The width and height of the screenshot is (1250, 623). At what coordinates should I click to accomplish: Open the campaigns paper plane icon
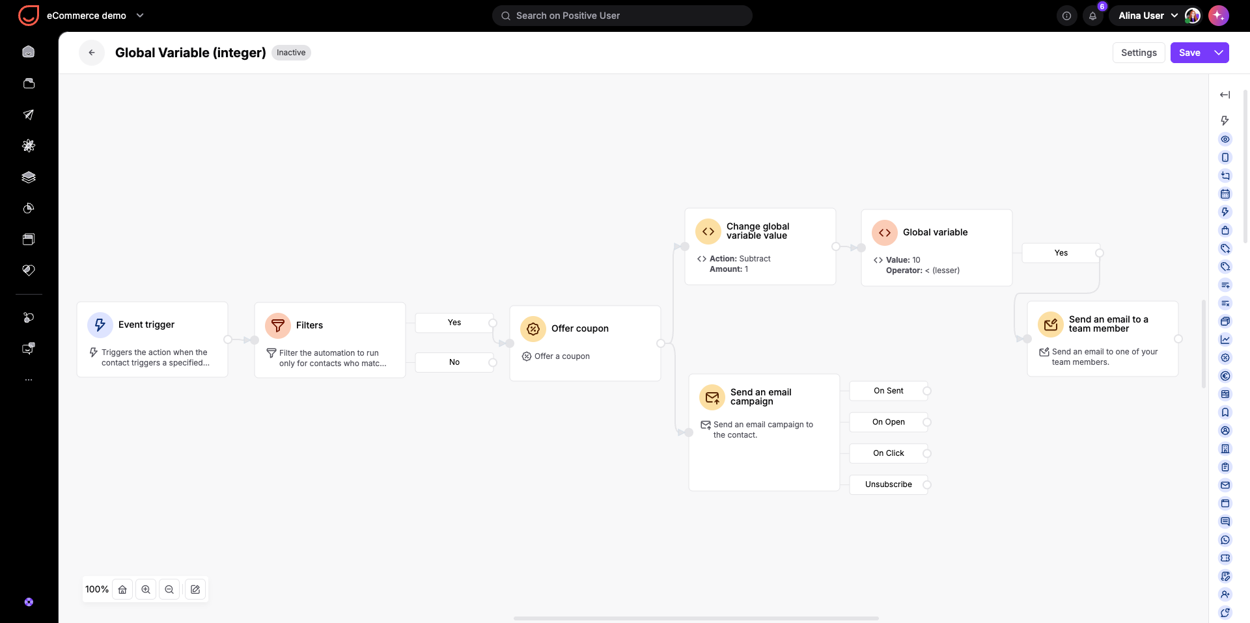click(x=29, y=114)
